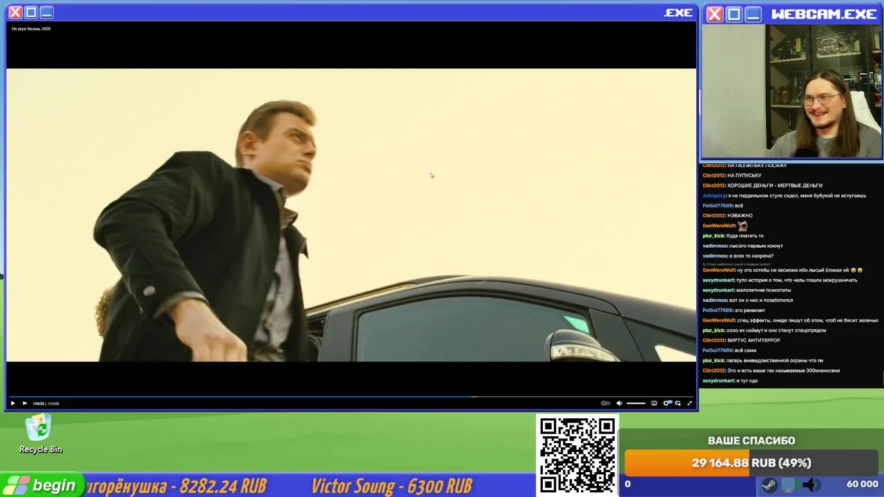This screenshot has height=497, width=884.
Task: Click chat message 'малолетние психопаты'
Action: [x=764, y=290]
